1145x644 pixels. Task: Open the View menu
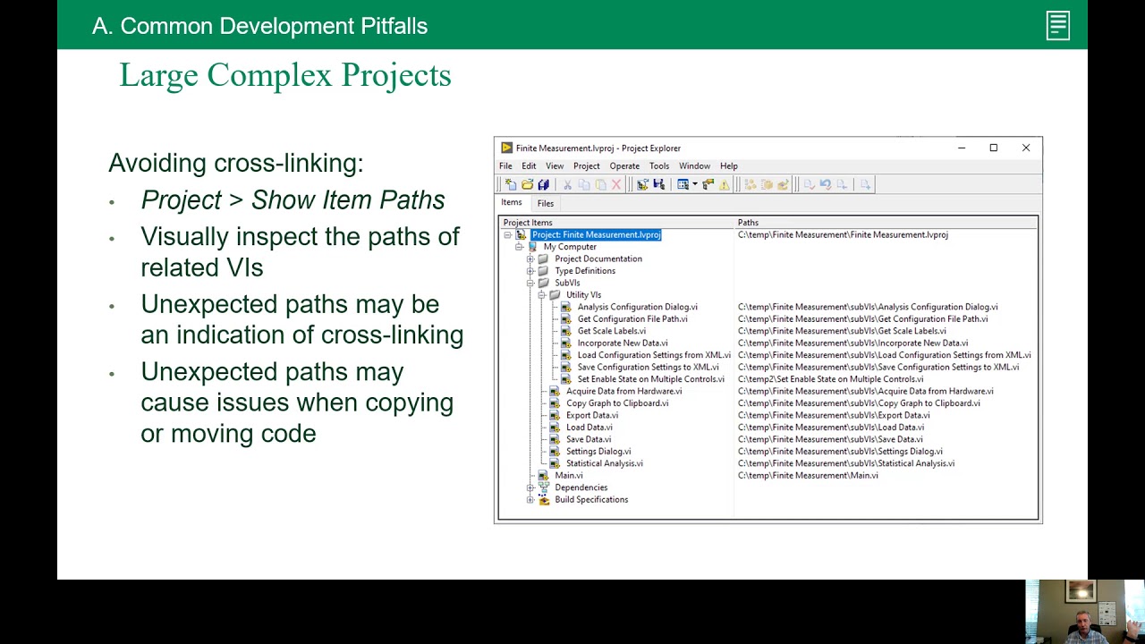(555, 166)
